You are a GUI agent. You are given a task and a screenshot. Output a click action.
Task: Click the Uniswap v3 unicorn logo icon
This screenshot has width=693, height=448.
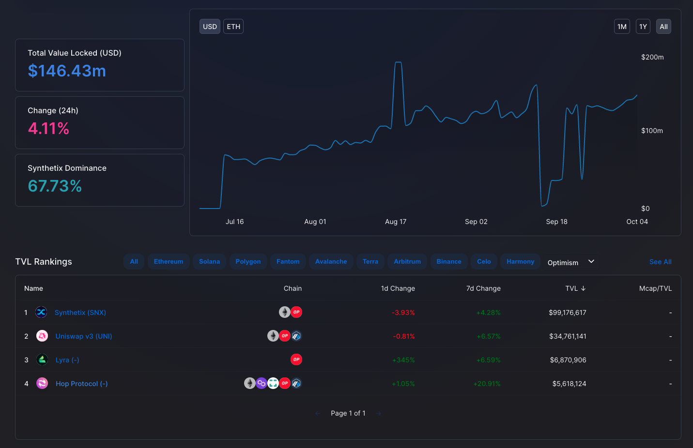click(x=42, y=336)
